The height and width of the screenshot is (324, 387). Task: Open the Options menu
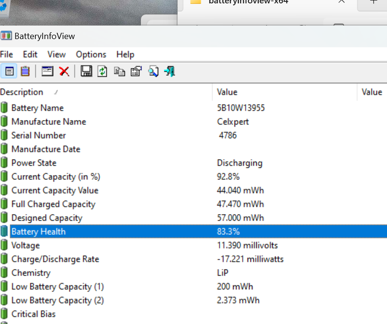(91, 54)
